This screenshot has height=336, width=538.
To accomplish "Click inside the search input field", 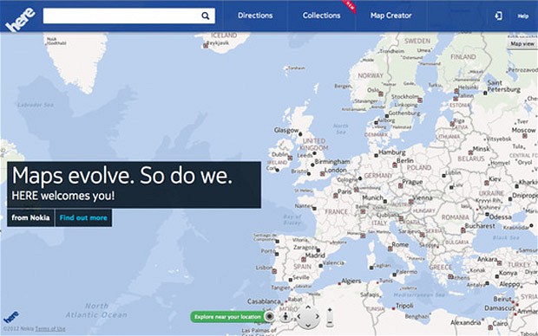I will [121, 16].
